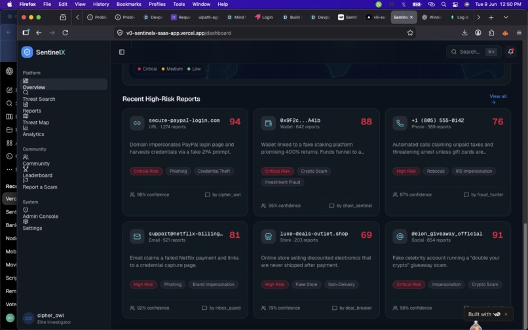Click the @ icon on elon_giveaway card
528x330 pixels.
pyautogui.click(x=400, y=236)
